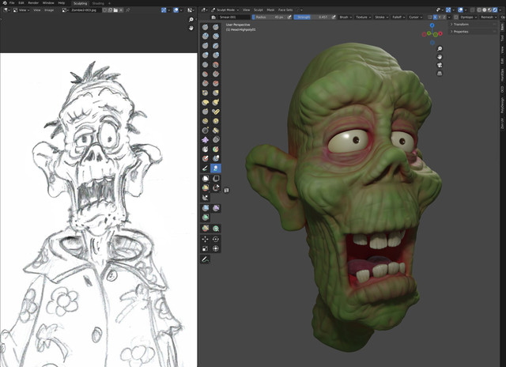
Task: Open the Brush settings dropdown
Action: [x=345, y=16]
